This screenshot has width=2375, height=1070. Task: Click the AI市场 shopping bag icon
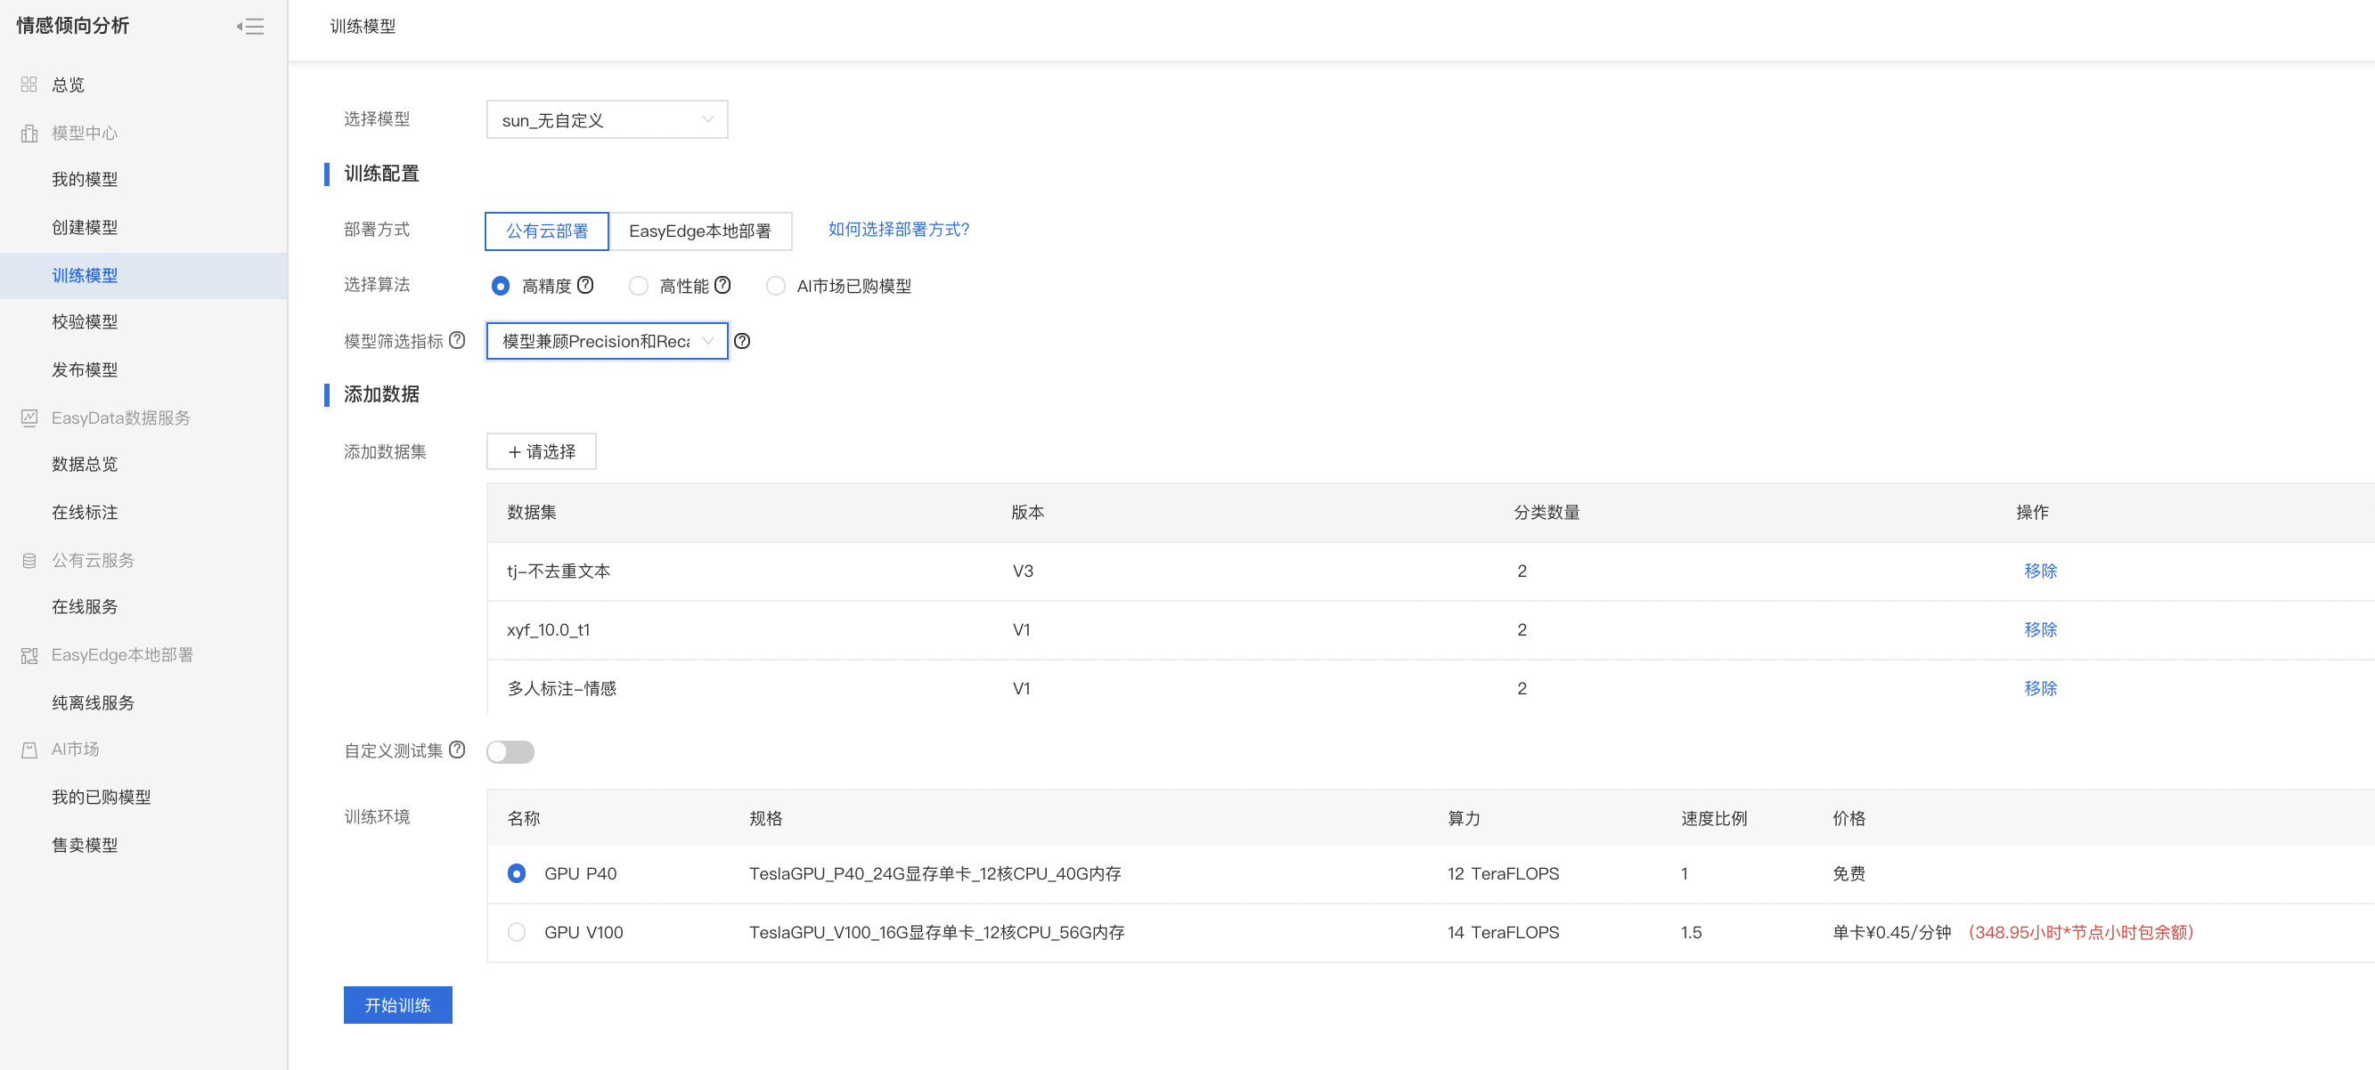(29, 750)
